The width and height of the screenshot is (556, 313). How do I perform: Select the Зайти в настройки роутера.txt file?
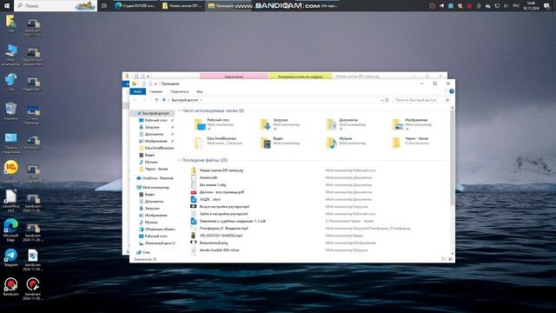coord(219,214)
